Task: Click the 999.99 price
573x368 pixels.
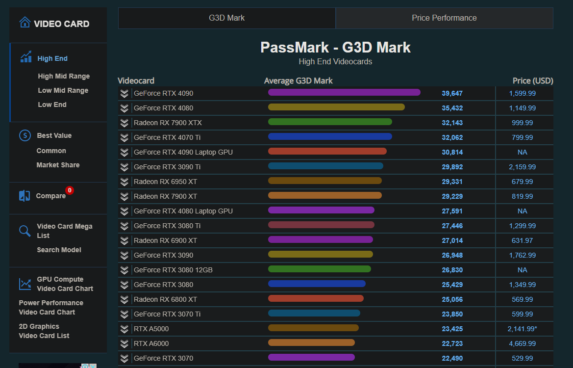Action: tap(522, 123)
